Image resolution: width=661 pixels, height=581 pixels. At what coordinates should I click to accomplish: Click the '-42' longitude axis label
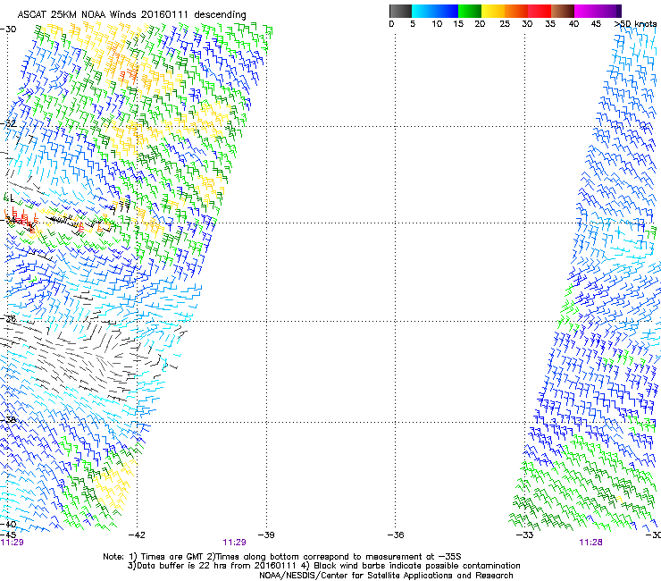click(137, 535)
